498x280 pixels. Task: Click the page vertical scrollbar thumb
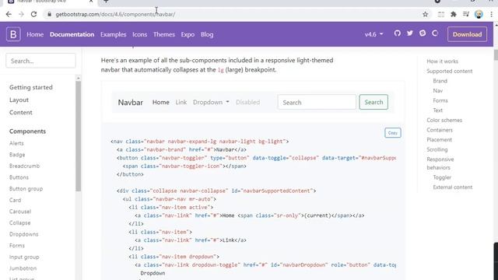[496, 54]
